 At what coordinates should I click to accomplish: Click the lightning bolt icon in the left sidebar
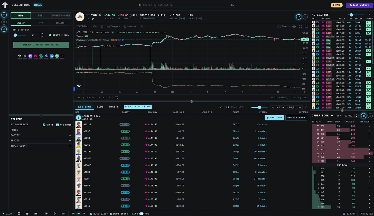(4, 29)
